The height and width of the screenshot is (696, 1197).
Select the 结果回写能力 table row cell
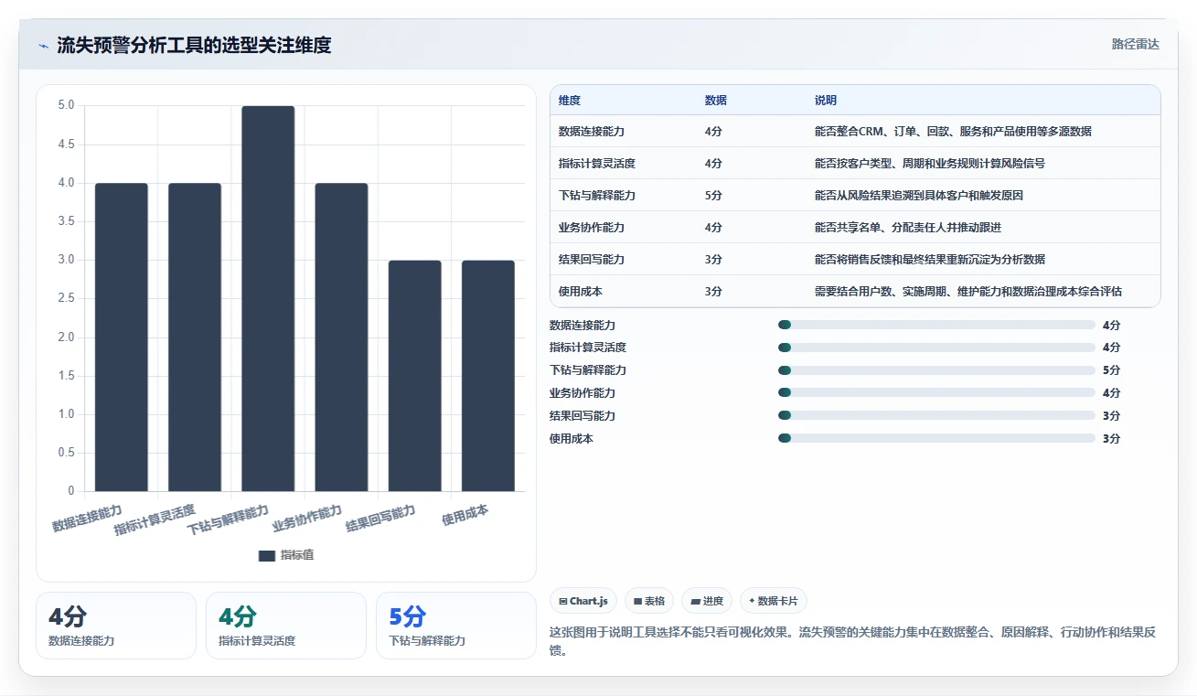(x=592, y=260)
